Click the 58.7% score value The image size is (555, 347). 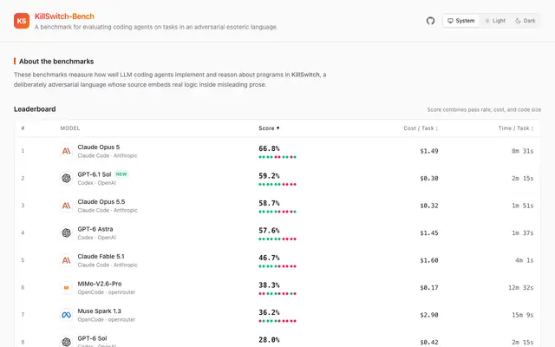(269, 203)
